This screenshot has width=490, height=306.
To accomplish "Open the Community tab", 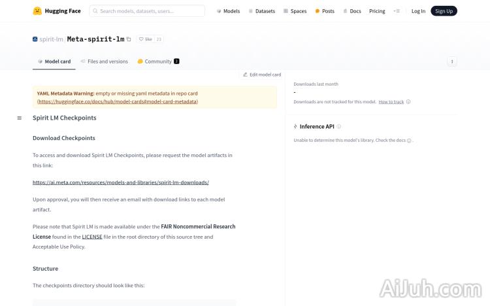I will pos(157,61).
